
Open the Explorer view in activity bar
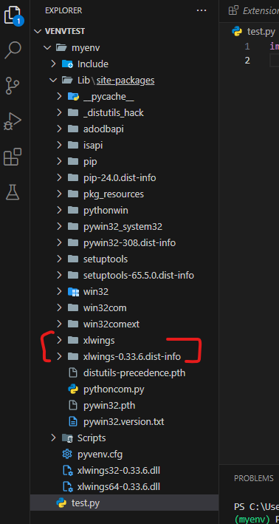click(x=13, y=16)
